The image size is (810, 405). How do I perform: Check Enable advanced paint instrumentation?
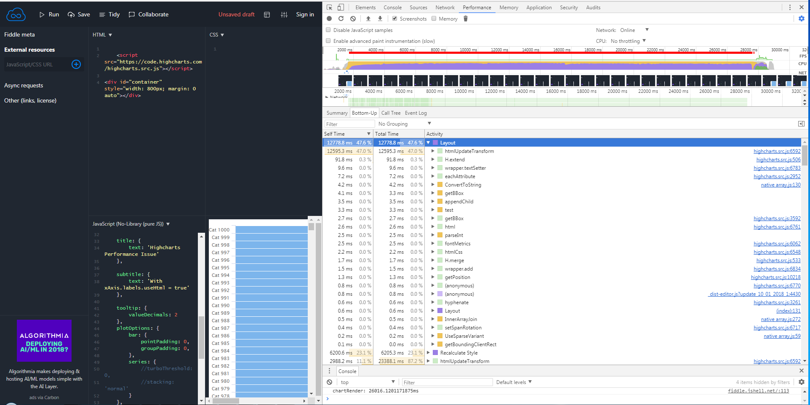pos(328,41)
